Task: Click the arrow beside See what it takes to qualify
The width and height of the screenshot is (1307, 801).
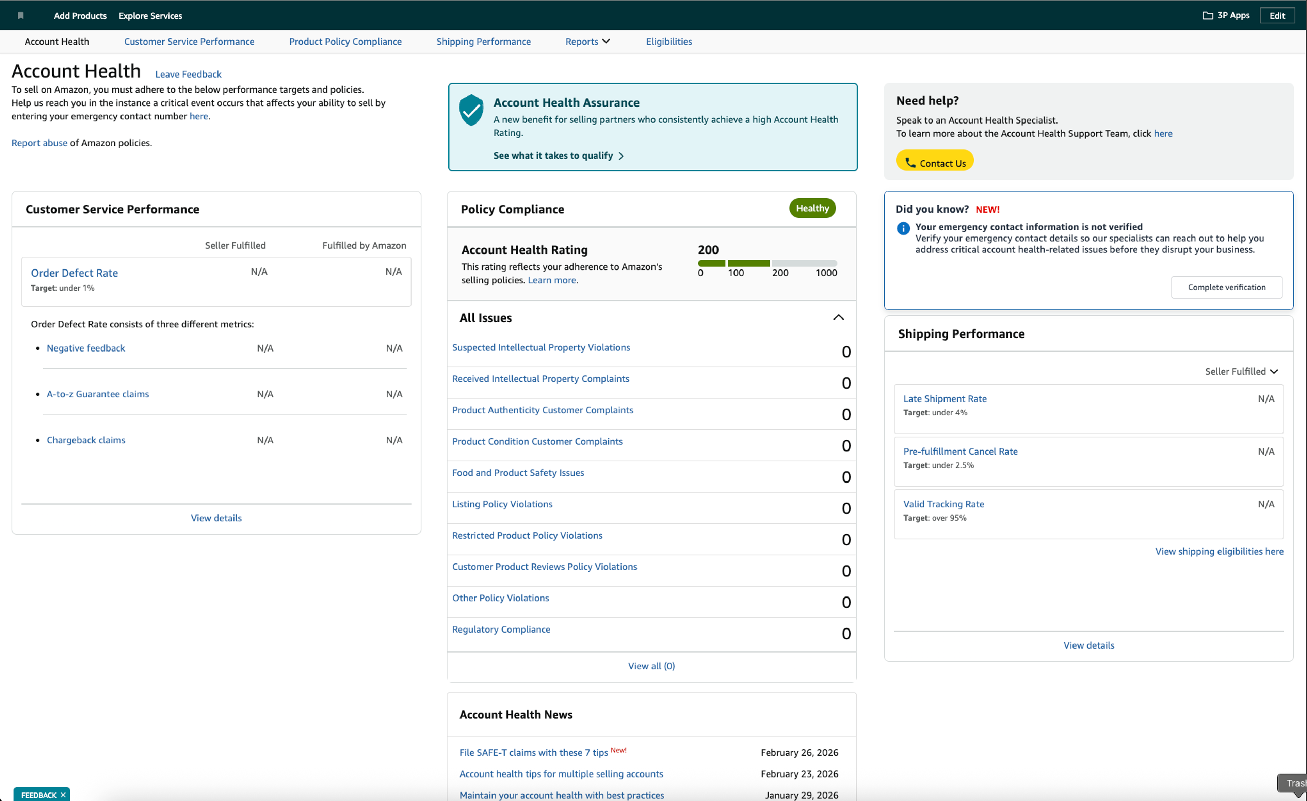Action: tap(621, 156)
